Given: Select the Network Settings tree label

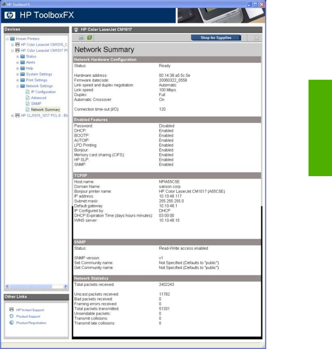Looking at the screenshot, I should [x=39, y=86].
